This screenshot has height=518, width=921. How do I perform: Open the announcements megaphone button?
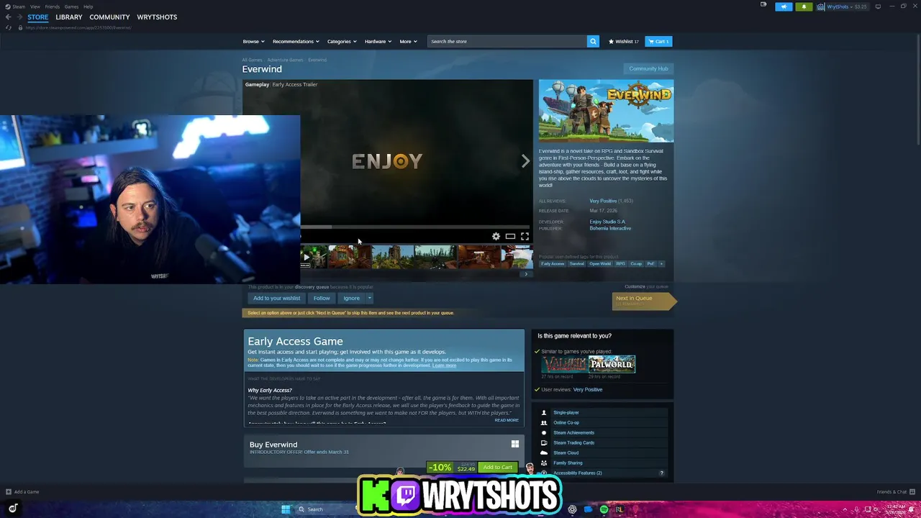(x=784, y=6)
